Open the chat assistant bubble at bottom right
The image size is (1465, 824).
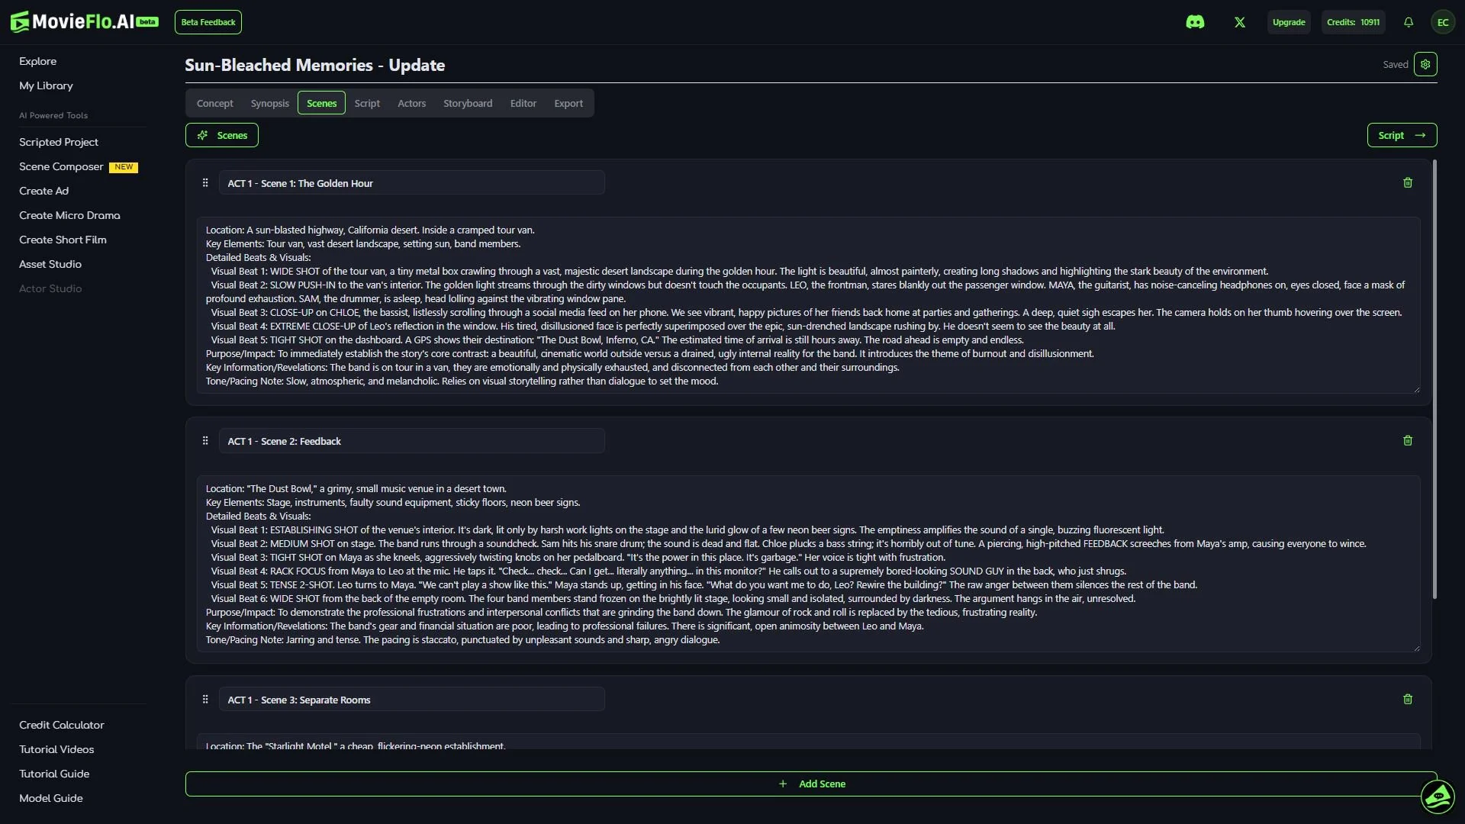pos(1439,797)
